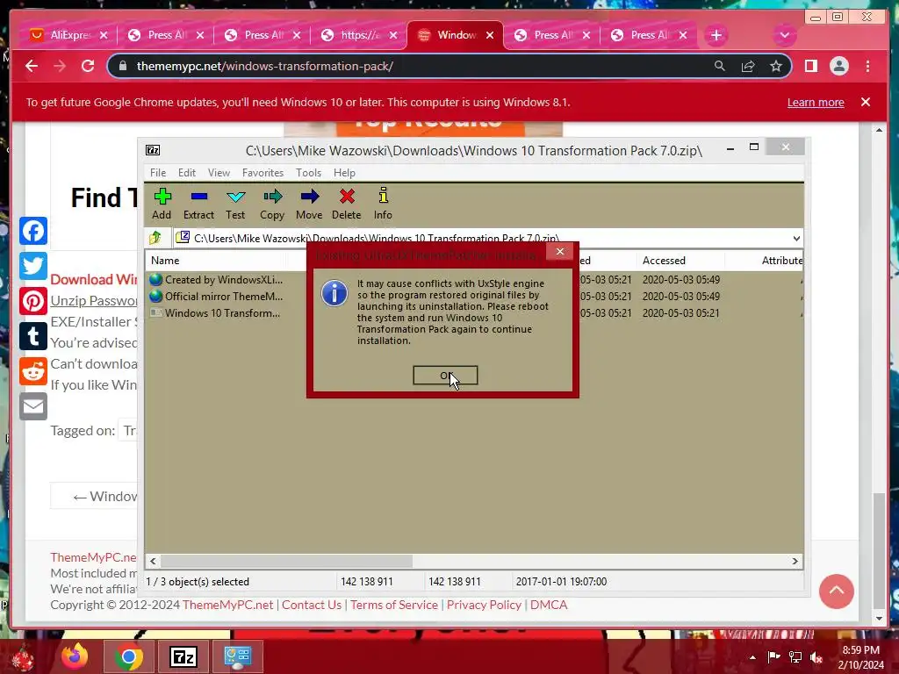The width and height of the screenshot is (899, 674).
Task: Open a new Chrome tab
Action: point(716,35)
